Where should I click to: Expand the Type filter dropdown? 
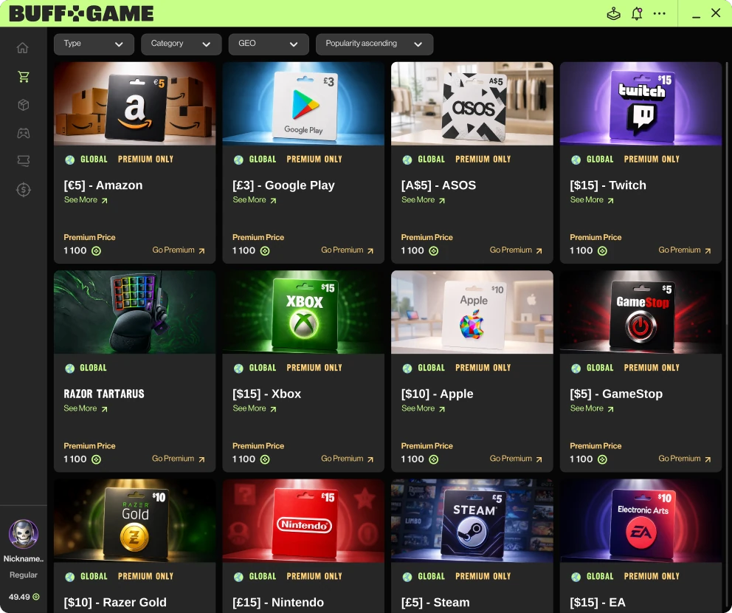point(94,44)
